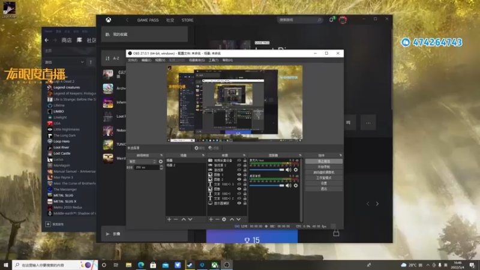Open Xbox profile avatar menu

(x=343, y=20)
